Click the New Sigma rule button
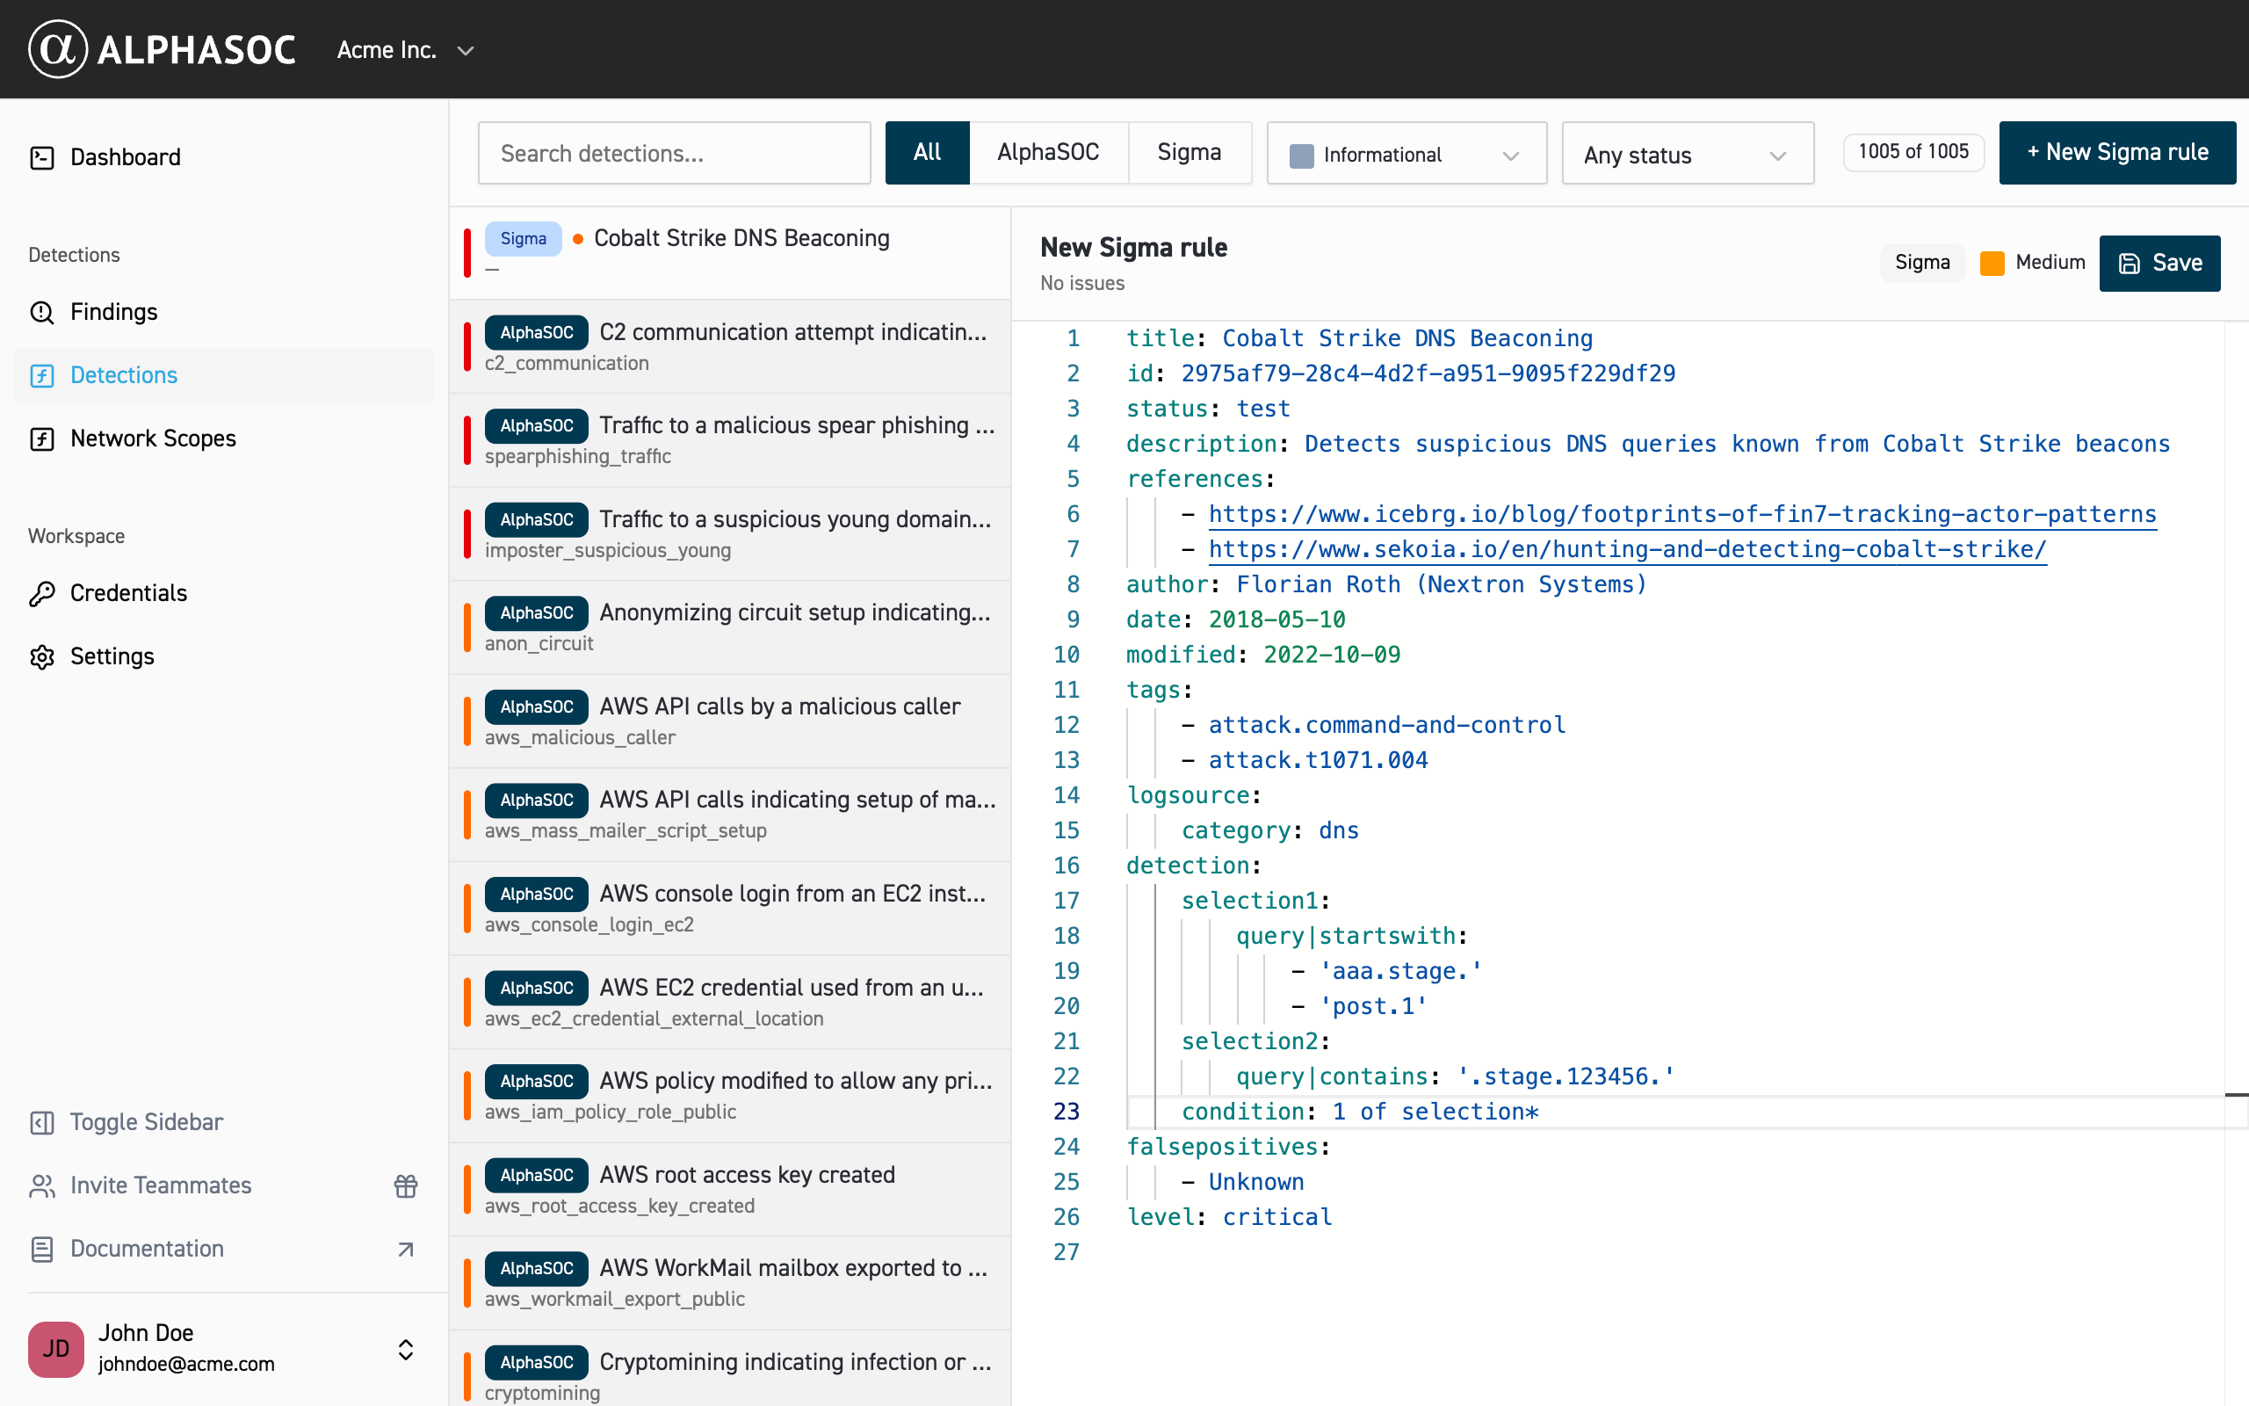Screen dimensions: 2249x1406 pyautogui.click(x=2117, y=153)
